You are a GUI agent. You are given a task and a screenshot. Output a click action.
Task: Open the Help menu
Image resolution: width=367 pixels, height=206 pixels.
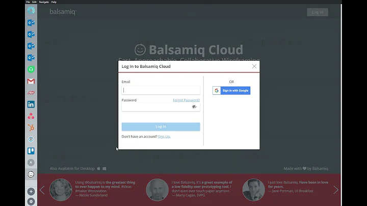[x=54, y=2]
